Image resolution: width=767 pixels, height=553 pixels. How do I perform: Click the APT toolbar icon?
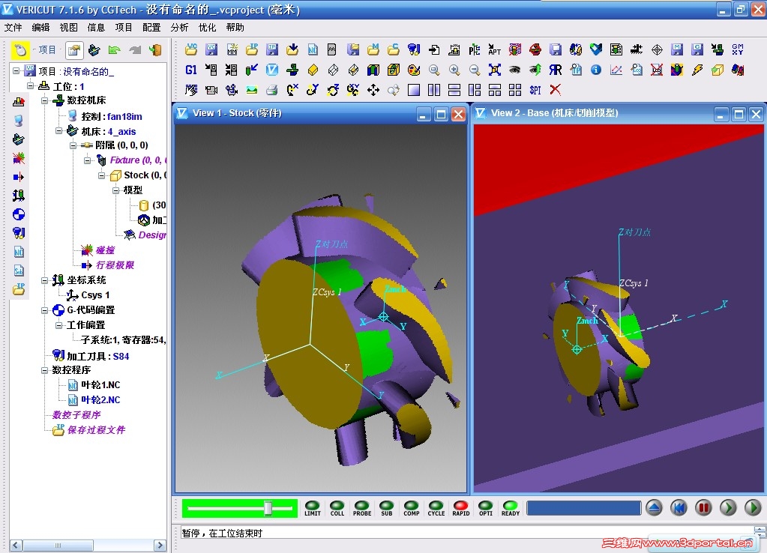(x=495, y=49)
